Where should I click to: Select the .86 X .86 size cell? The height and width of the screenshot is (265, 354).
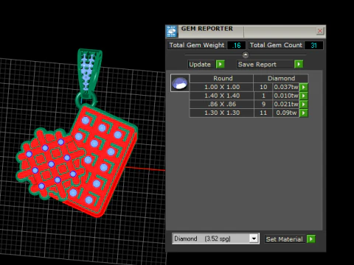point(222,105)
